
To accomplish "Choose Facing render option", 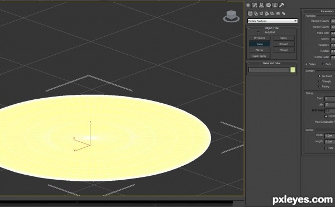I will pyautogui.click(x=319, y=86).
